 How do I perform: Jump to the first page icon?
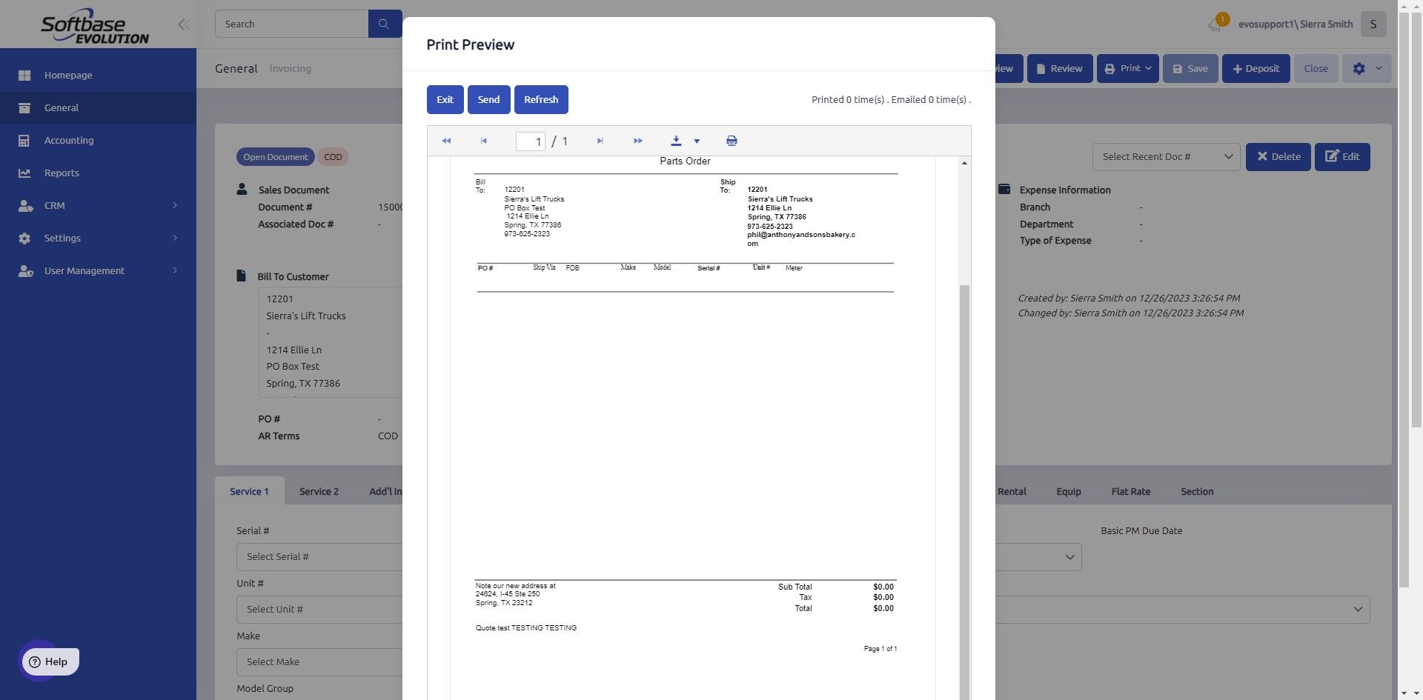coord(483,141)
